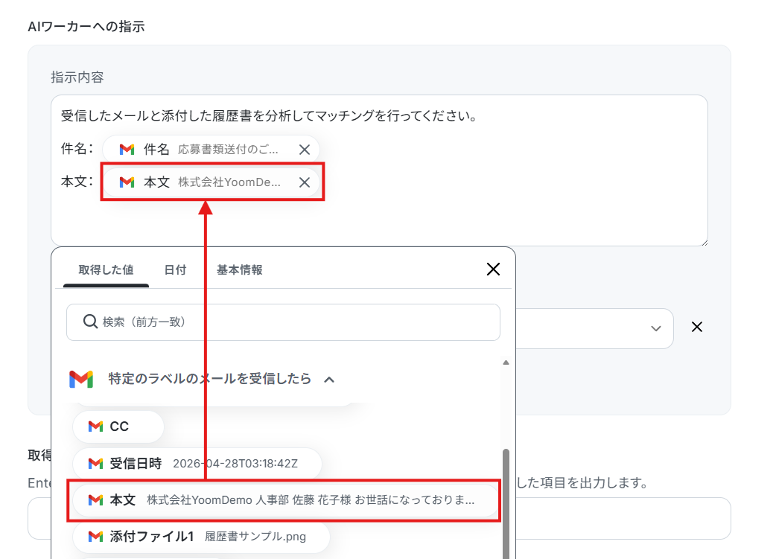
Task: Remove the 件名 chip from the instructions
Action: coord(305,150)
